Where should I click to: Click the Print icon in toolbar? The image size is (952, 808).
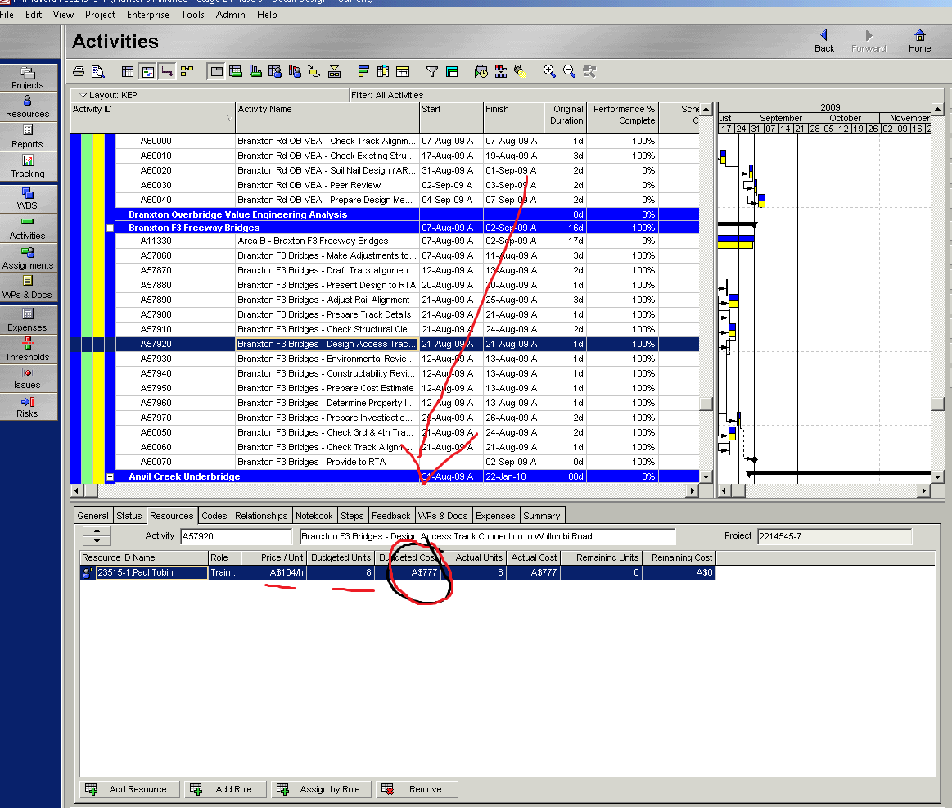click(79, 72)
